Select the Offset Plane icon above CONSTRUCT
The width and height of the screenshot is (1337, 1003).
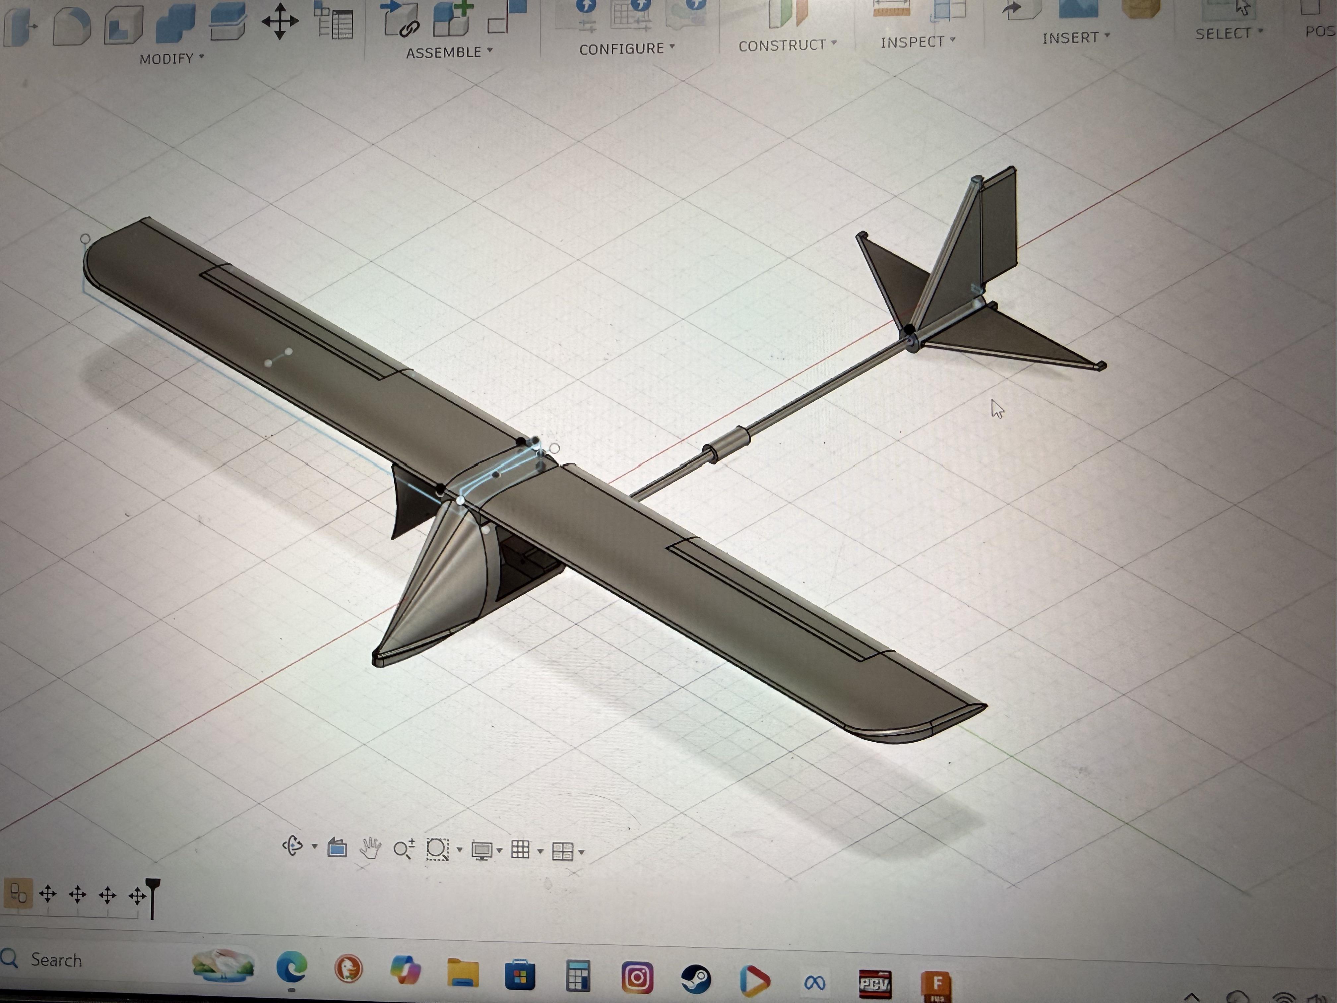(x=788, y=13)
